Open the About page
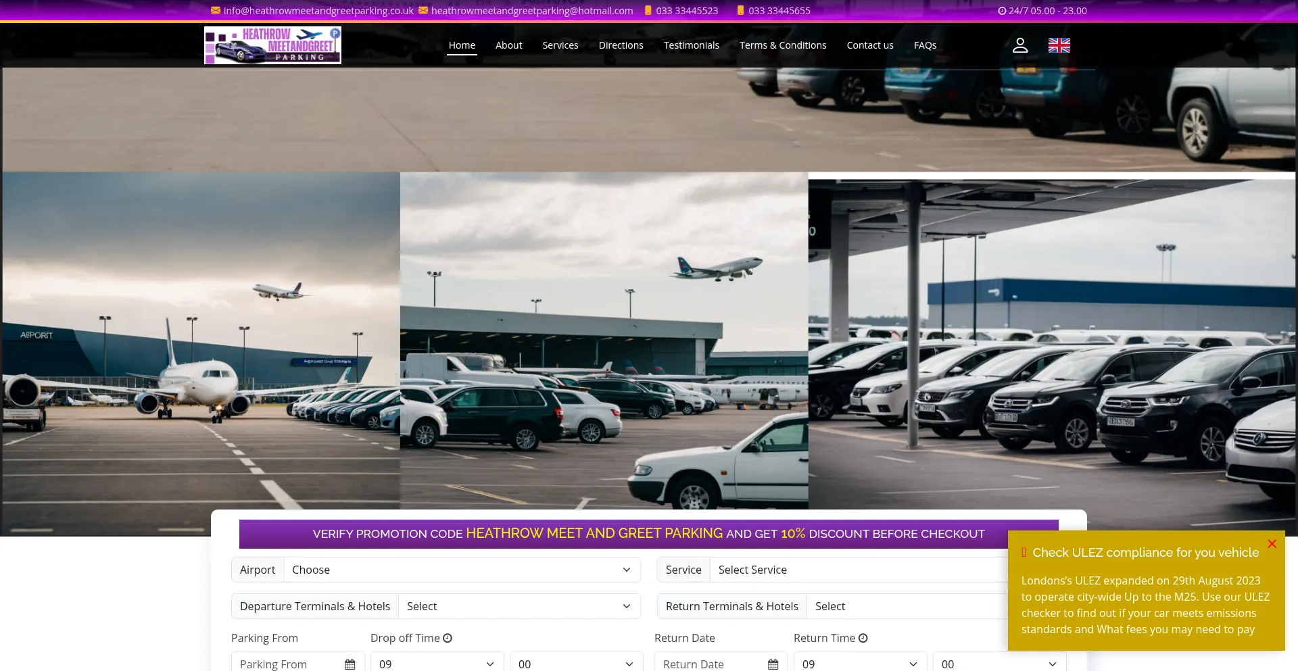The image size is (1298, 671). click(508, 45)
